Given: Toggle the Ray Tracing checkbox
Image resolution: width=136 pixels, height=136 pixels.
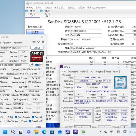Looking at the screenshot, I should point(6,121).
